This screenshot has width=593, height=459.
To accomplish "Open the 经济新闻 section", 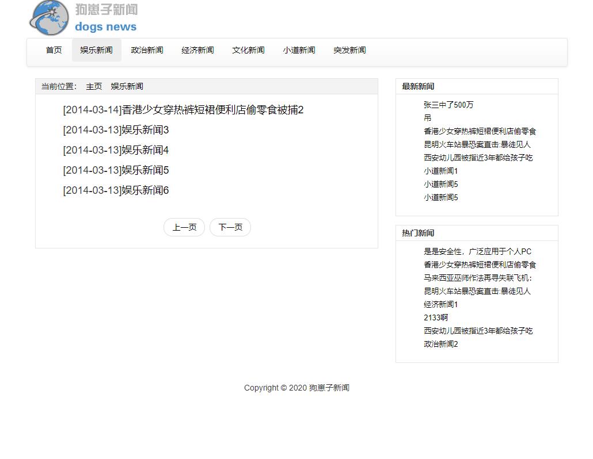I will pyautogui.click(x=197, y=50).
